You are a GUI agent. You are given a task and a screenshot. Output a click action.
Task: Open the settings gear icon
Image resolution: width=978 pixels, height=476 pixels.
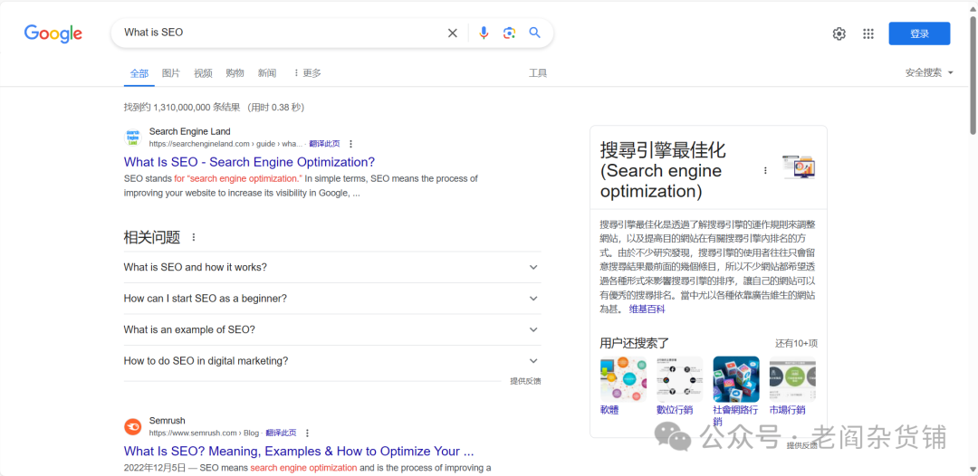point(839,33)
